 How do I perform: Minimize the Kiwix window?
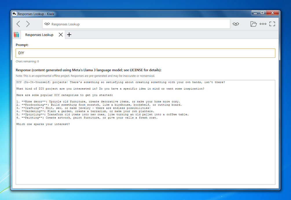click(x=255, y=13)
